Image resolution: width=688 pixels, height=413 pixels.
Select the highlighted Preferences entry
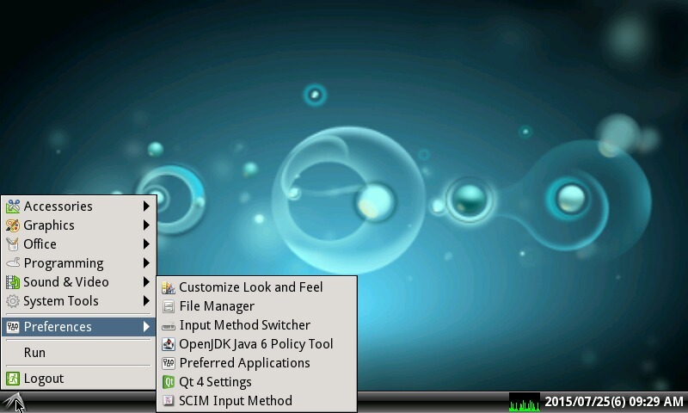(78, 327)
